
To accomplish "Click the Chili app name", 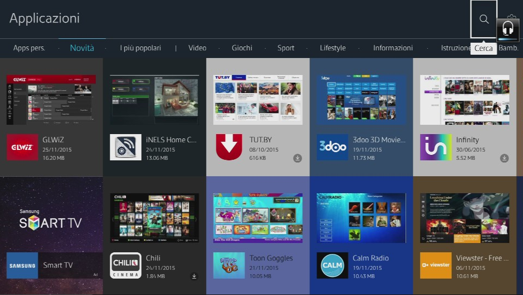I will coord(153,258).
